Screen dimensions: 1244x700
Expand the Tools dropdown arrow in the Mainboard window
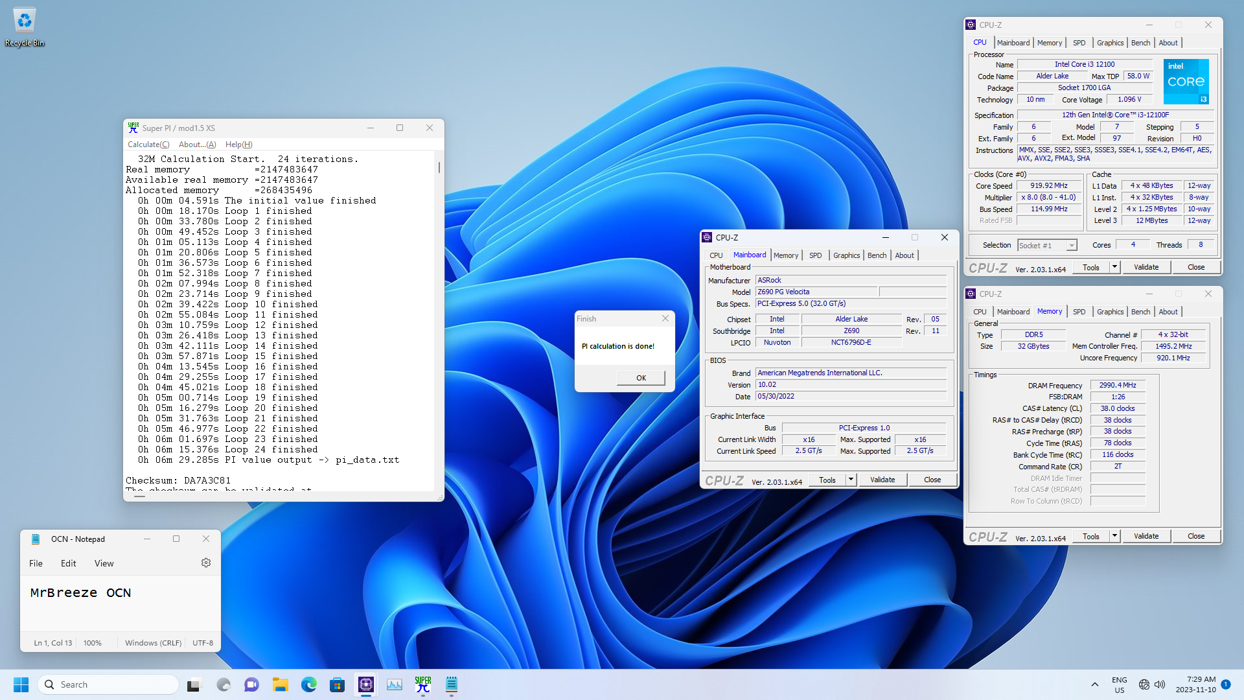click(x=851, y=480)
